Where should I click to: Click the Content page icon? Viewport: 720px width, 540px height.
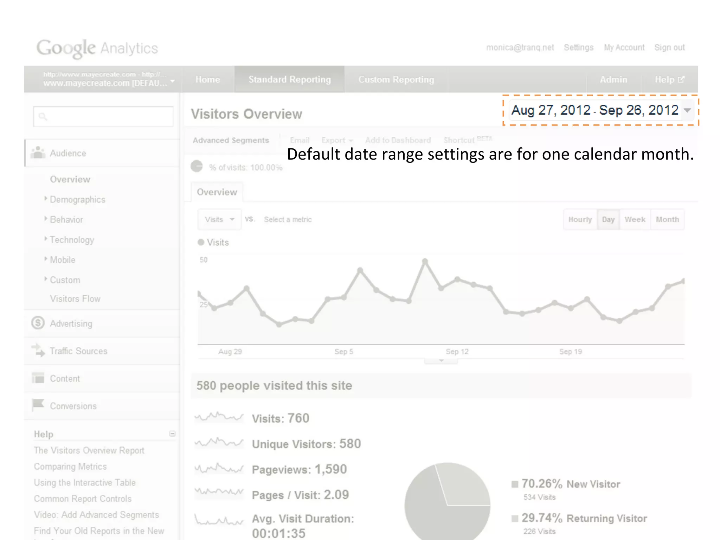(x=38, y=378)
